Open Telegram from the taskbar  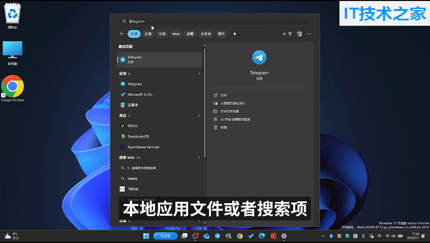[x=217, y=236]
